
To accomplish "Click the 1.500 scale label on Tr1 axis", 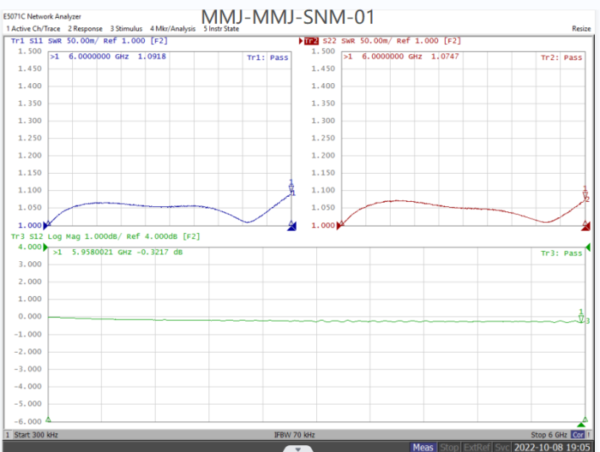I will pyautogui.click(x=30, y=51).
